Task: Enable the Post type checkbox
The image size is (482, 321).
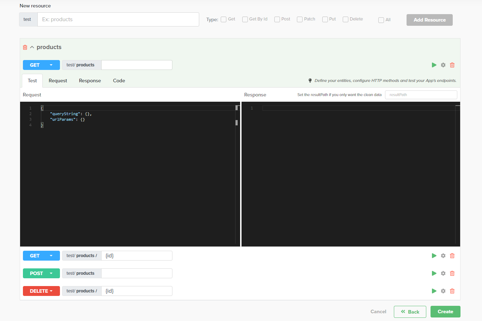Action: click(x=277, y=19)
